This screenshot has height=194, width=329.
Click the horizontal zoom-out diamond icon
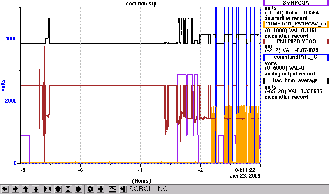point(58,189)
